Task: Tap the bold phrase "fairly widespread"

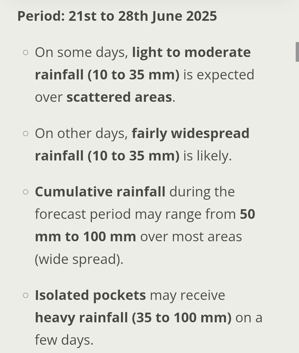Action: click(x=190, y=133)
